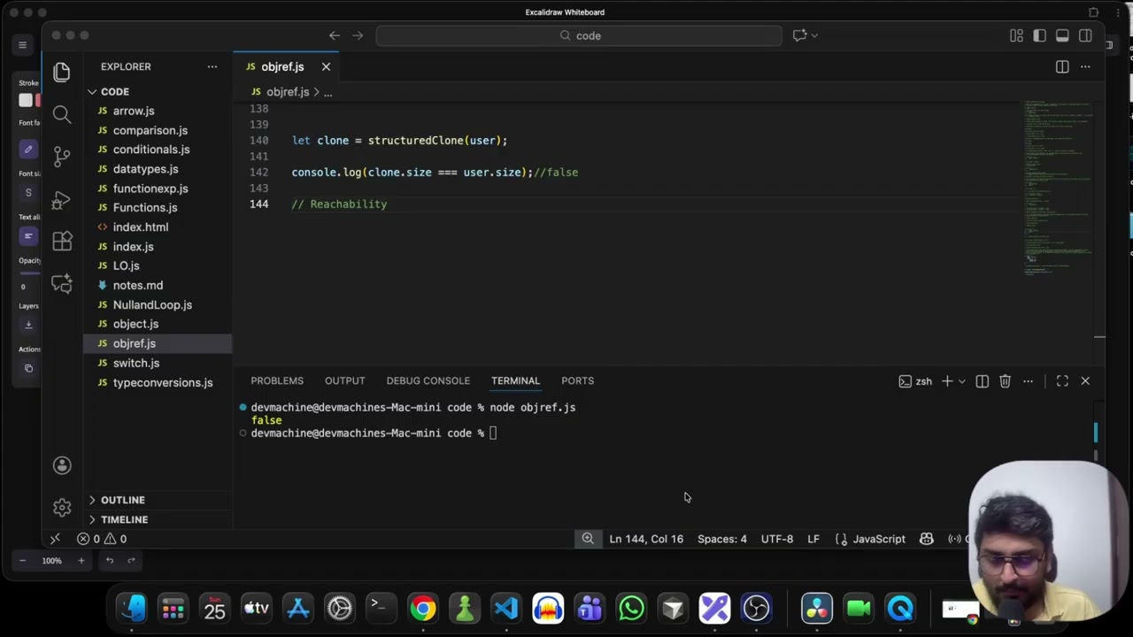Click the errors and warnings count
This screenshot has height=637, width=1133.
point(102,539)
